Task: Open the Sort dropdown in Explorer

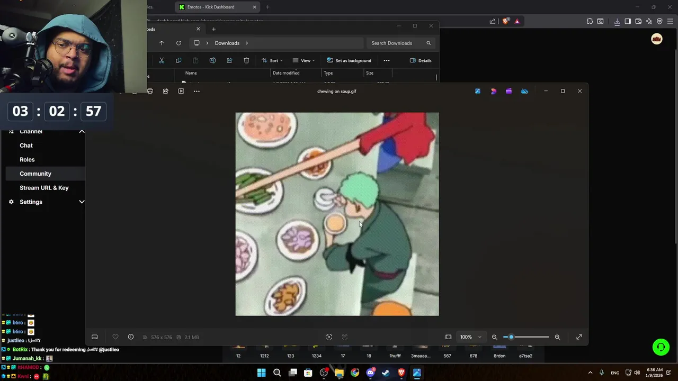Action: click(272, 60)
